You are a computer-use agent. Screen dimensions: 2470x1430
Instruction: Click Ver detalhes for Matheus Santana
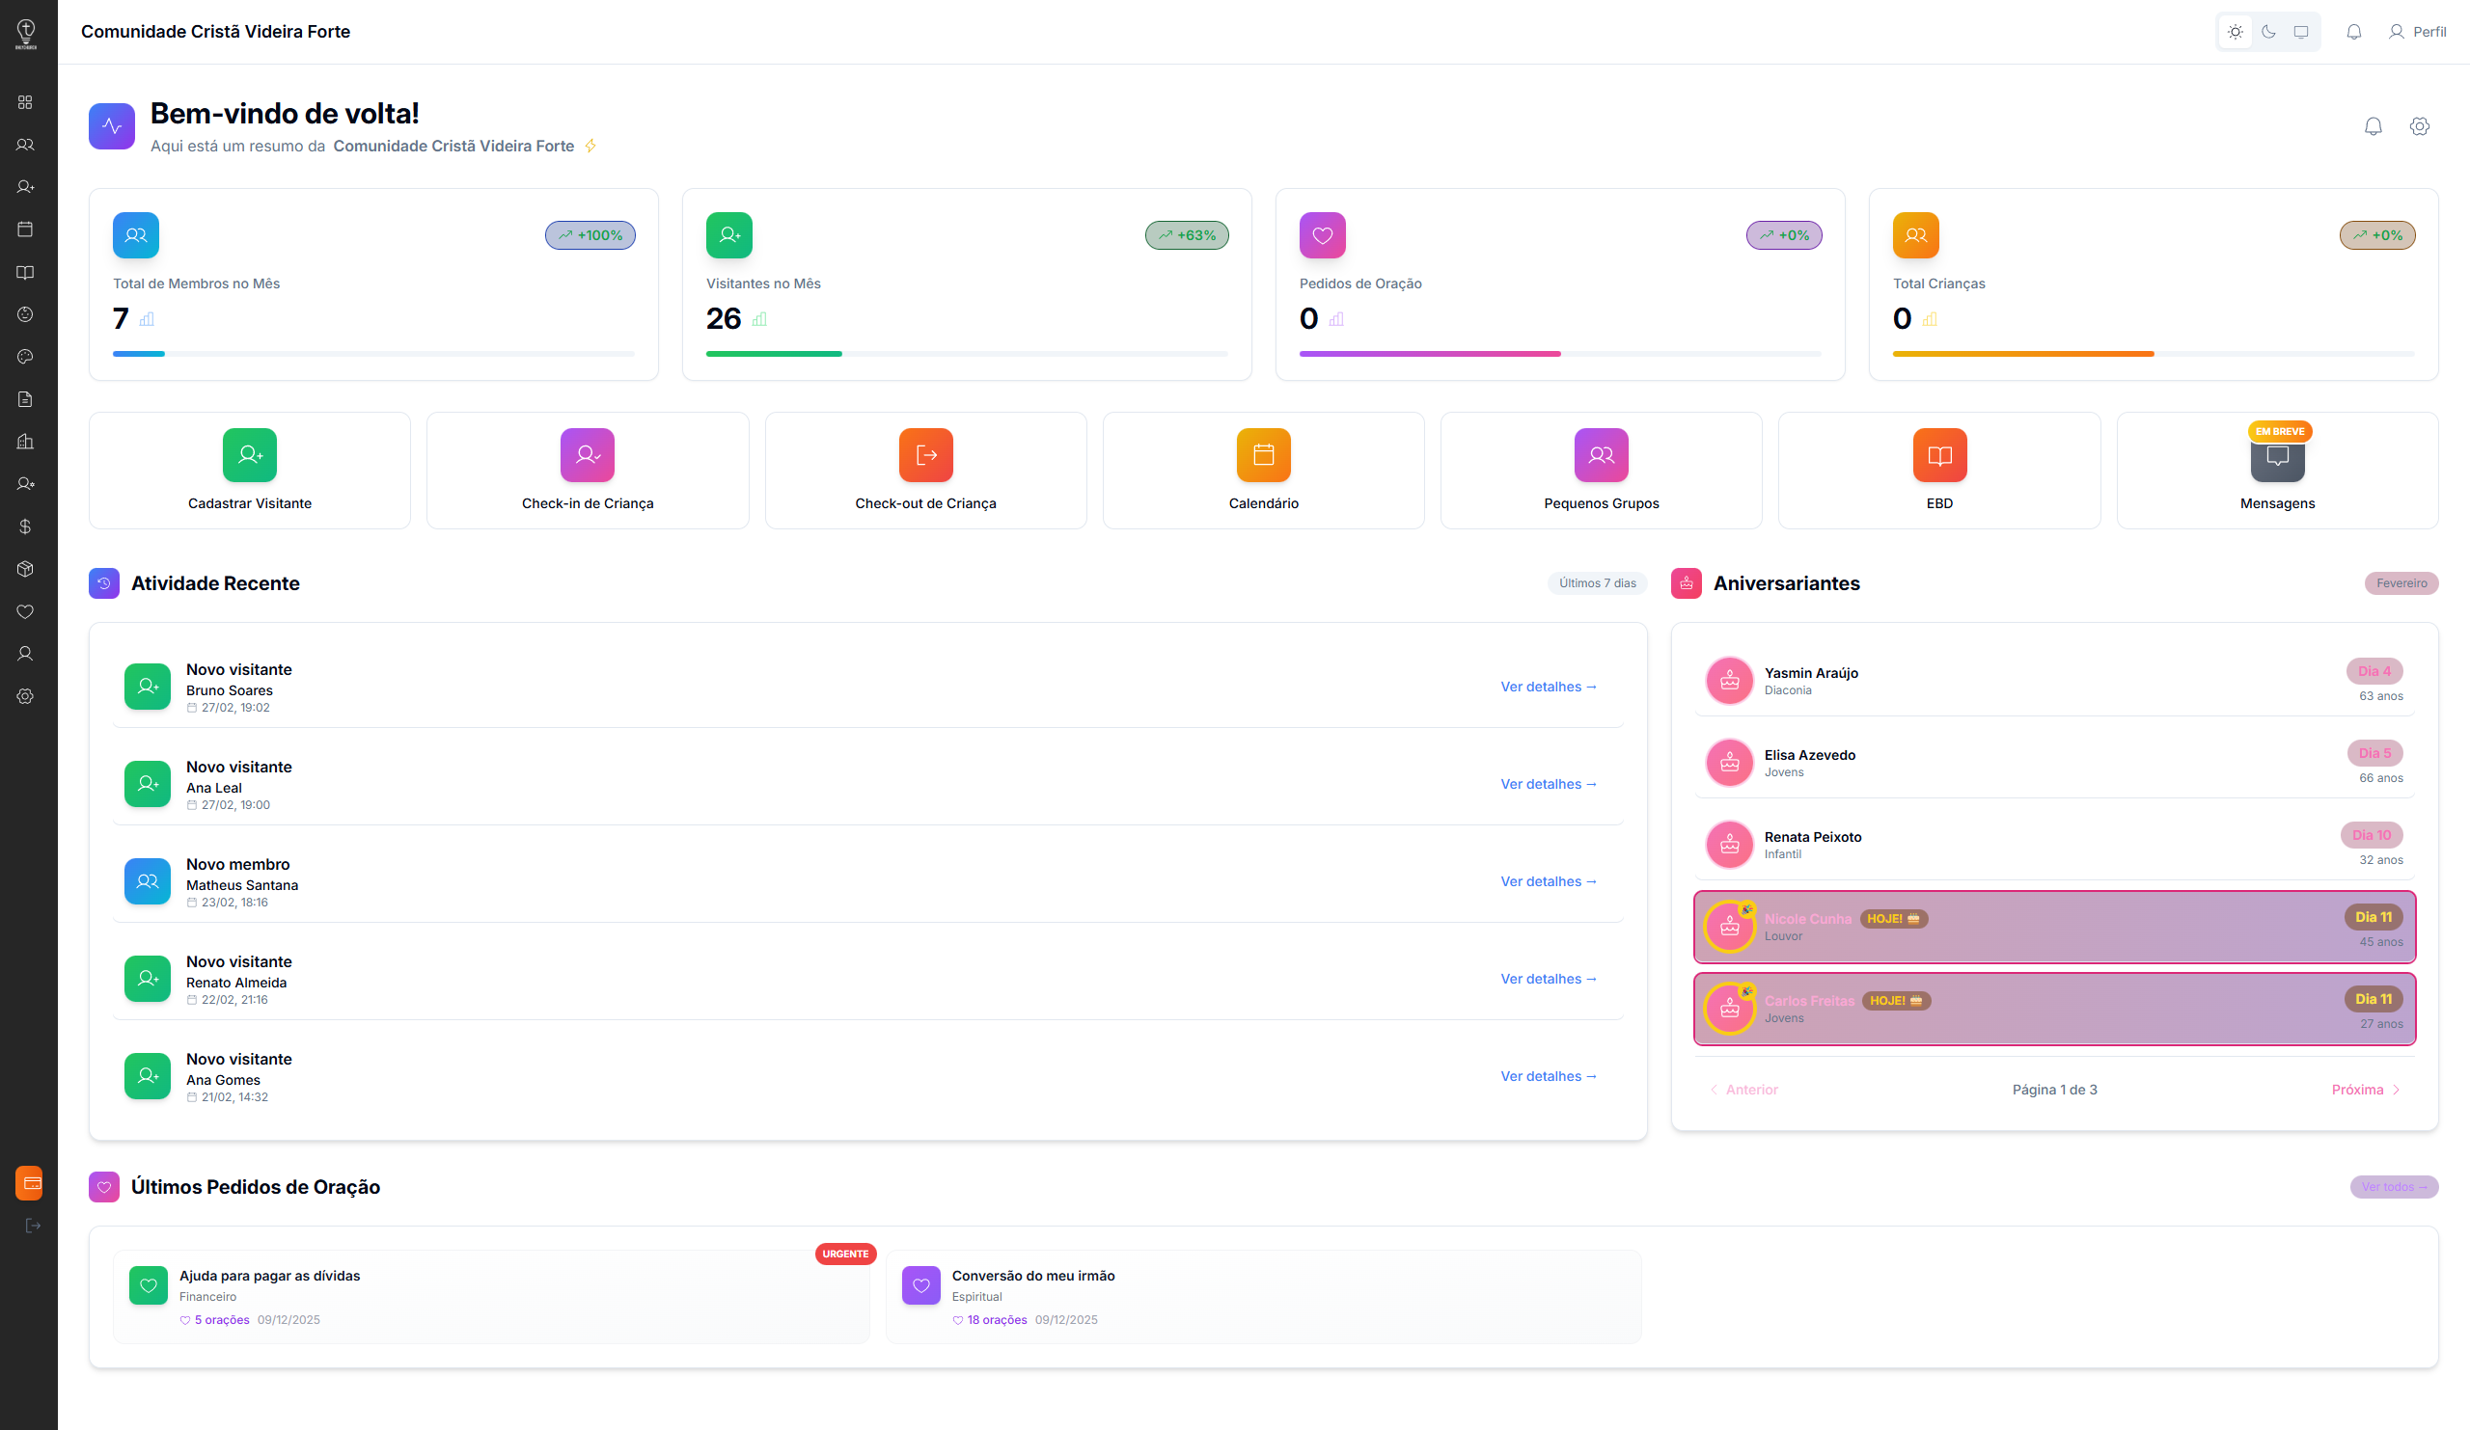1549,881
